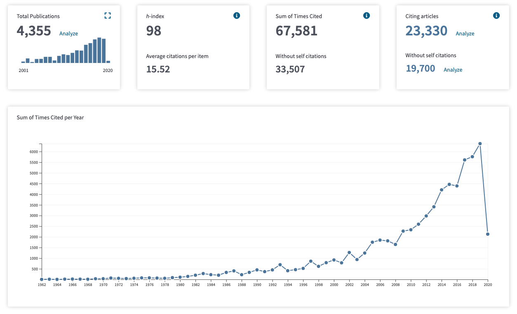Click the 'Without self citations' label above 33,507
This screenshot has height=314, width=517.
(x=301, y=56)
